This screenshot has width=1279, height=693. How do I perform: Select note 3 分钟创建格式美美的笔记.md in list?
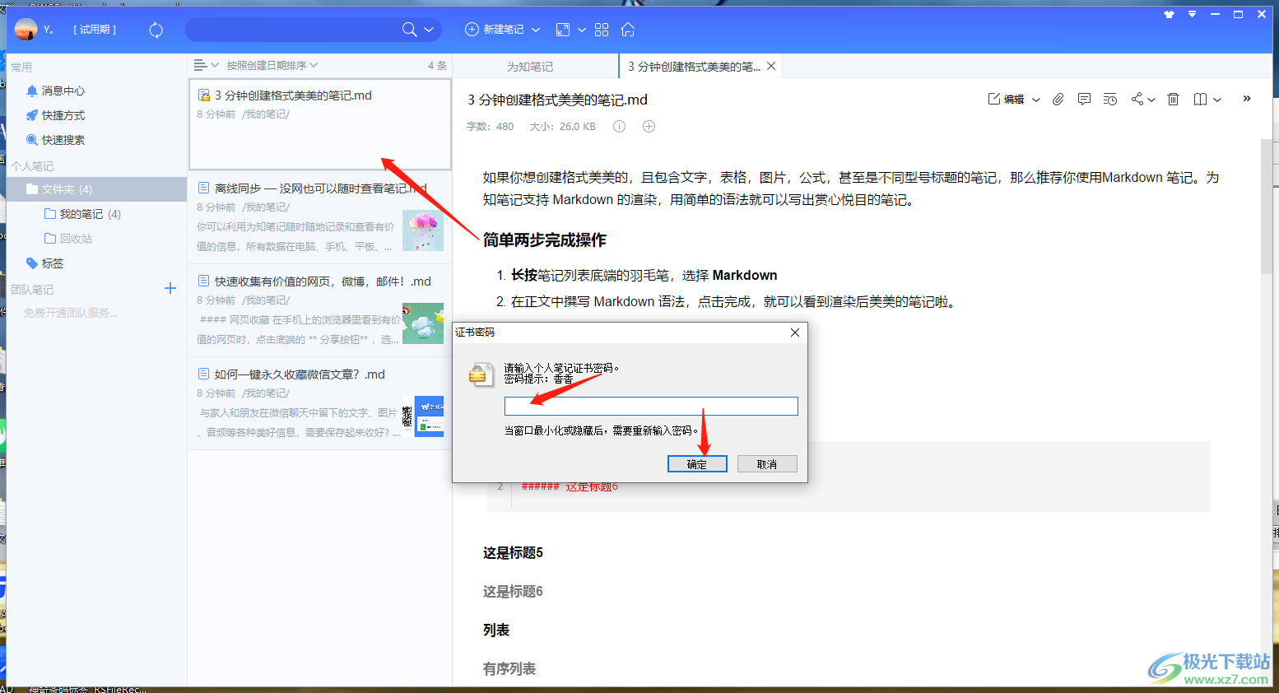pyautogui.click(x=320, y=124)
